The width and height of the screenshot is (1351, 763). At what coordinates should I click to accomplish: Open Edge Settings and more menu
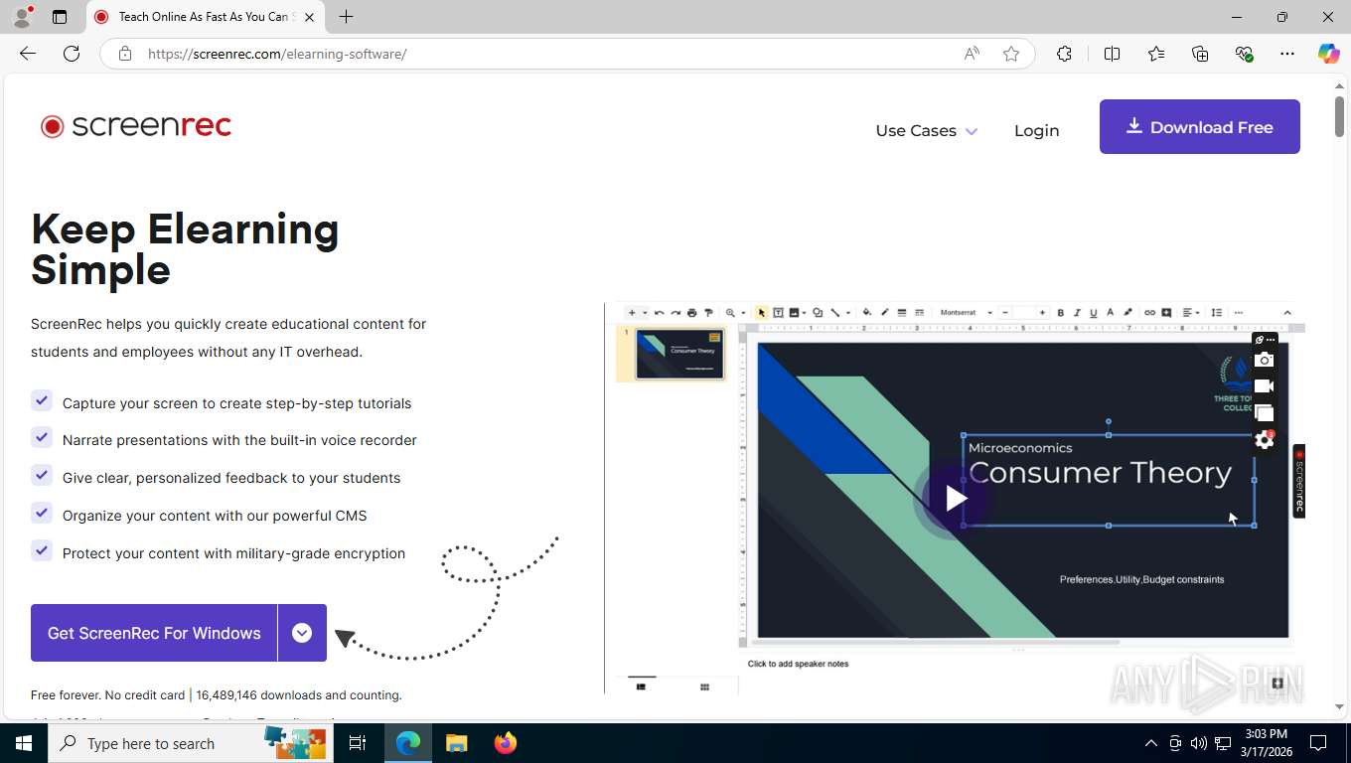coord(1287,54)
